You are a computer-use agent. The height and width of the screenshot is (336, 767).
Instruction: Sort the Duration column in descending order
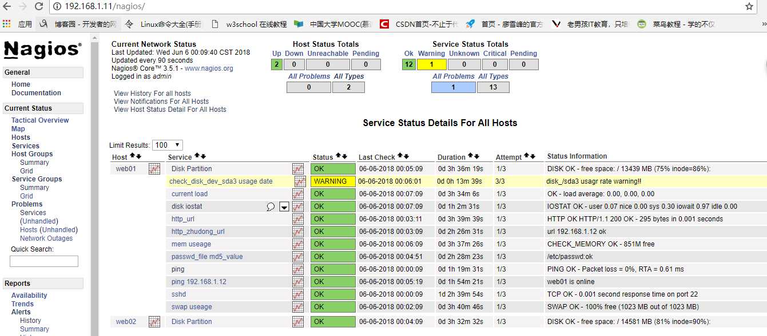point(476,156)
